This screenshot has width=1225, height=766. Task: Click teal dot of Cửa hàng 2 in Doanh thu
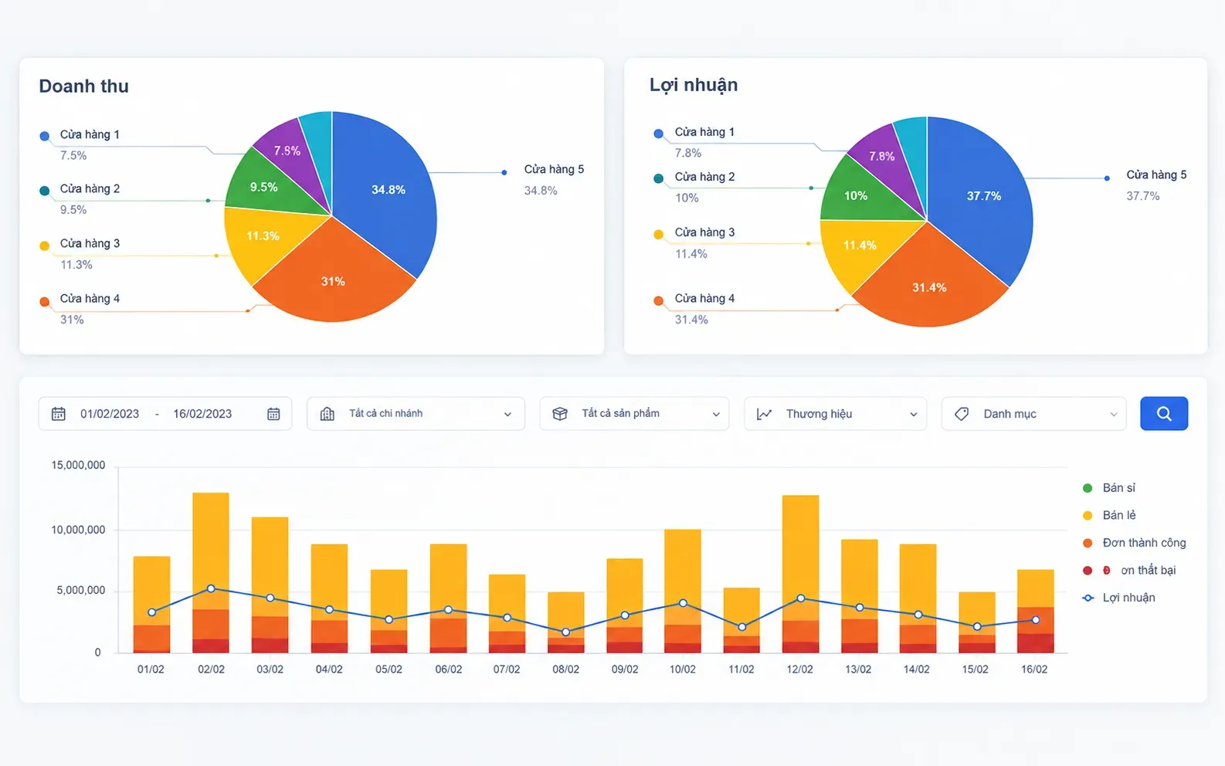(x=44, y=190)
